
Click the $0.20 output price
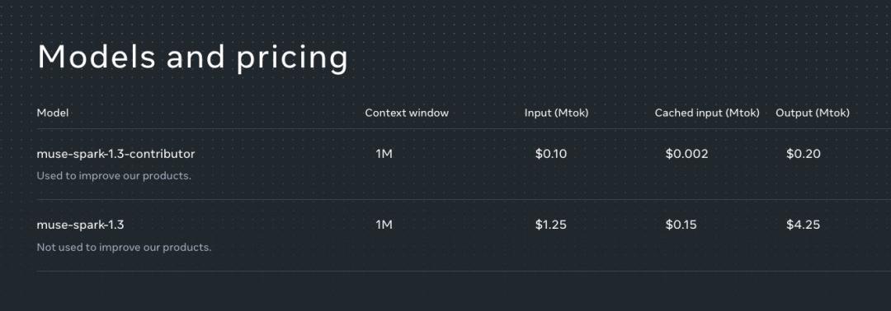coord(804,154)
